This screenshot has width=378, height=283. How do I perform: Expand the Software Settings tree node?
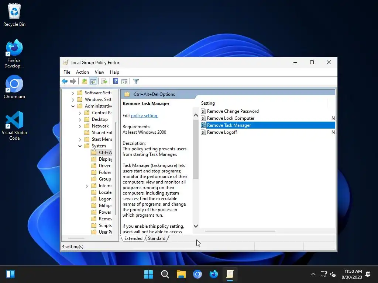[73, 93]
